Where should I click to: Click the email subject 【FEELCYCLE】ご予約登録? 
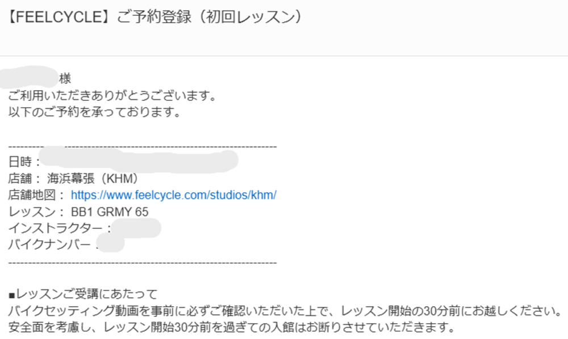[x=154, y=17]
